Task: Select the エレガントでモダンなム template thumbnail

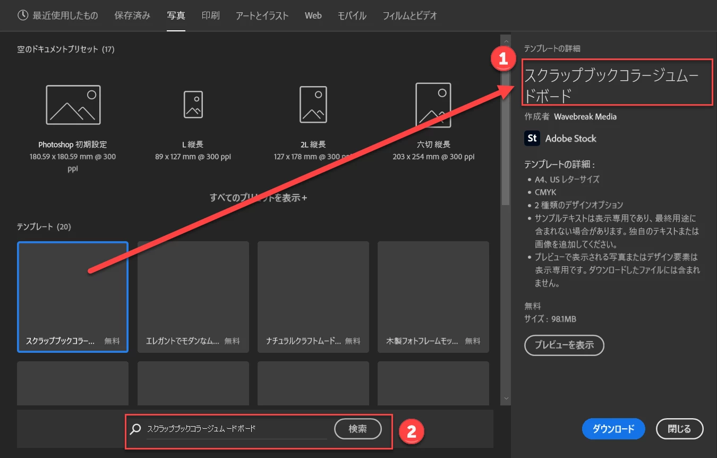Action: [193, 296]
